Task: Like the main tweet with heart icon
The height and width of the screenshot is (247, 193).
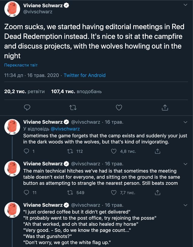Action: [x=119, y=107]
